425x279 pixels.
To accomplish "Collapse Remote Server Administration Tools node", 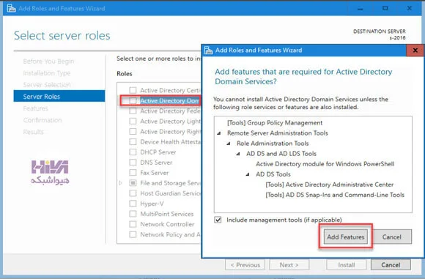I will click(219, 133).
